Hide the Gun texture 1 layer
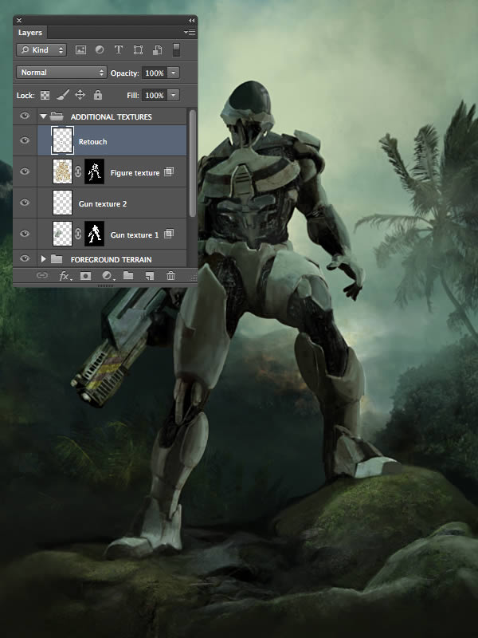This screenshot has width=478, height=638. [x=25, y=234]
